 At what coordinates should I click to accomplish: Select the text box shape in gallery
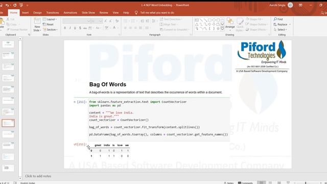coord(197,20)
